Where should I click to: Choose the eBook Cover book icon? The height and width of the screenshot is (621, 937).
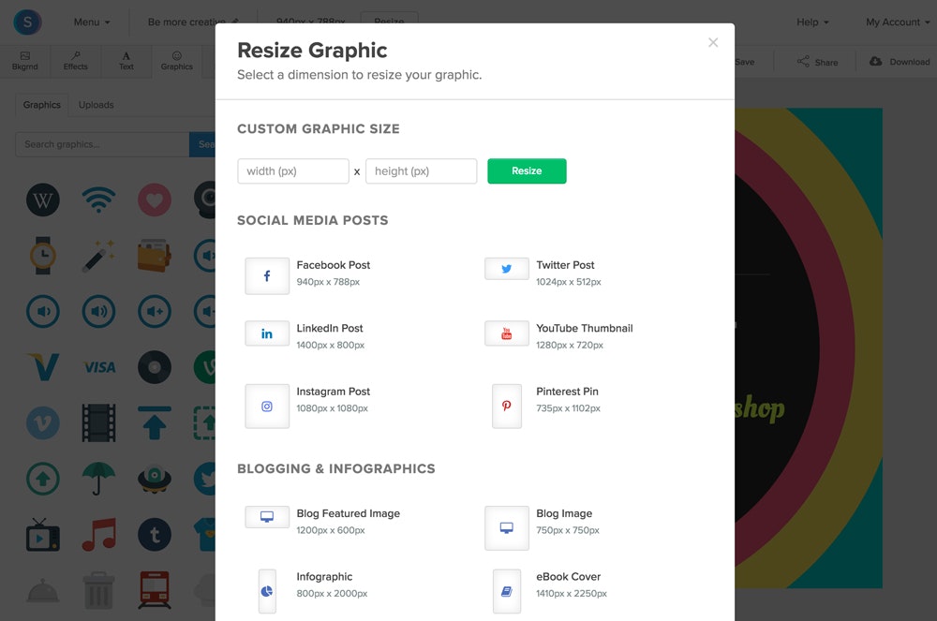point(507,591)
